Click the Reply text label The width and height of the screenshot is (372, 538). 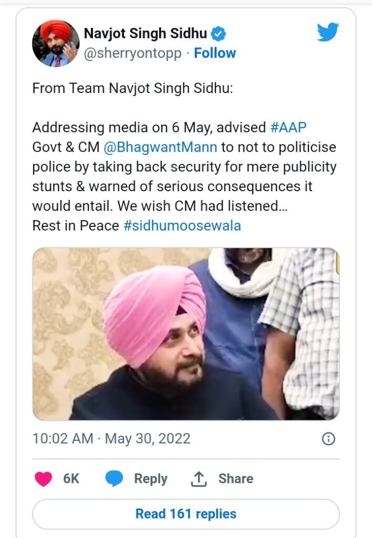[x=151, y=479]
